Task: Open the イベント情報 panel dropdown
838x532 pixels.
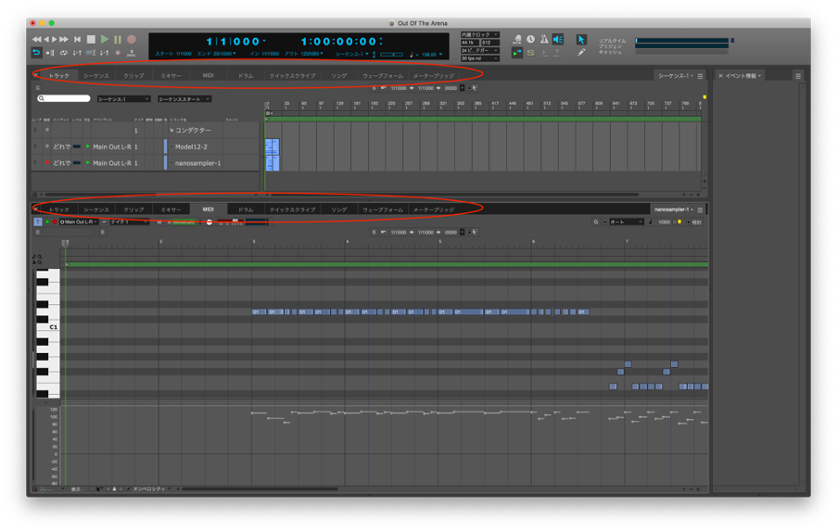Action: pyautogui.click(x=743, y=76)
